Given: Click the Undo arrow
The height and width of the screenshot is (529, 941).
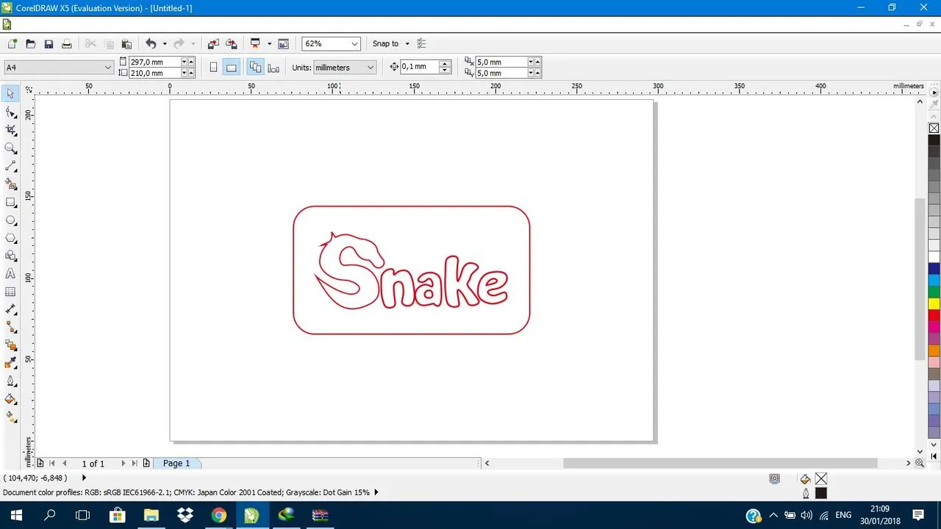Looking at the screenshot, I should 151,44.
